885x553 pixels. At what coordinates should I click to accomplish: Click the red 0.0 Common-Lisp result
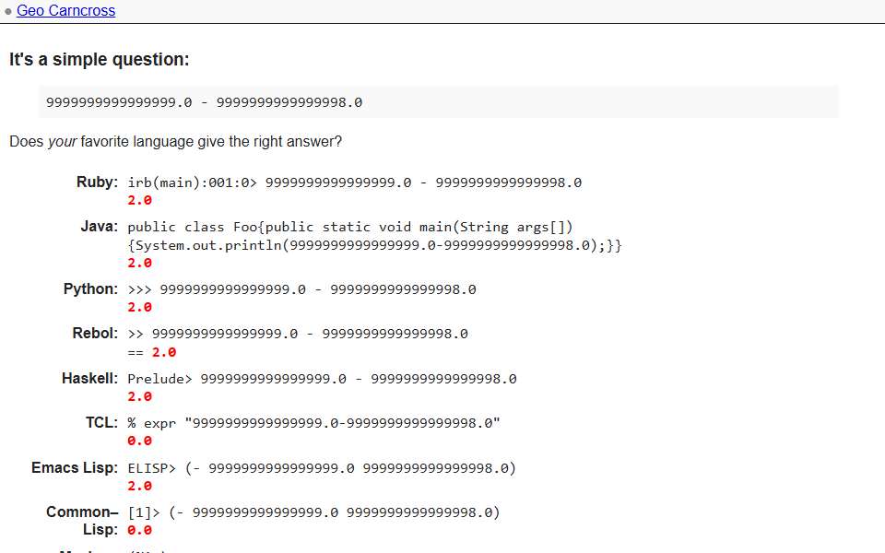tap(139, 531)
